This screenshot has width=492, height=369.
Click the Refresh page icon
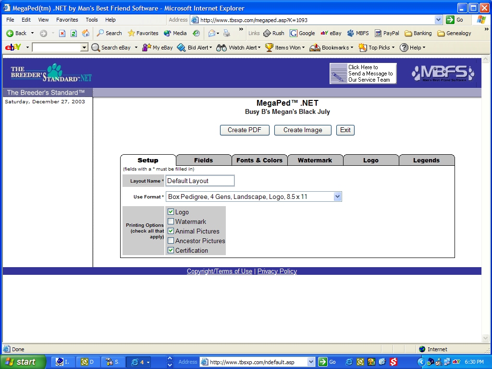pyautogui.click(x=74, y=33)
